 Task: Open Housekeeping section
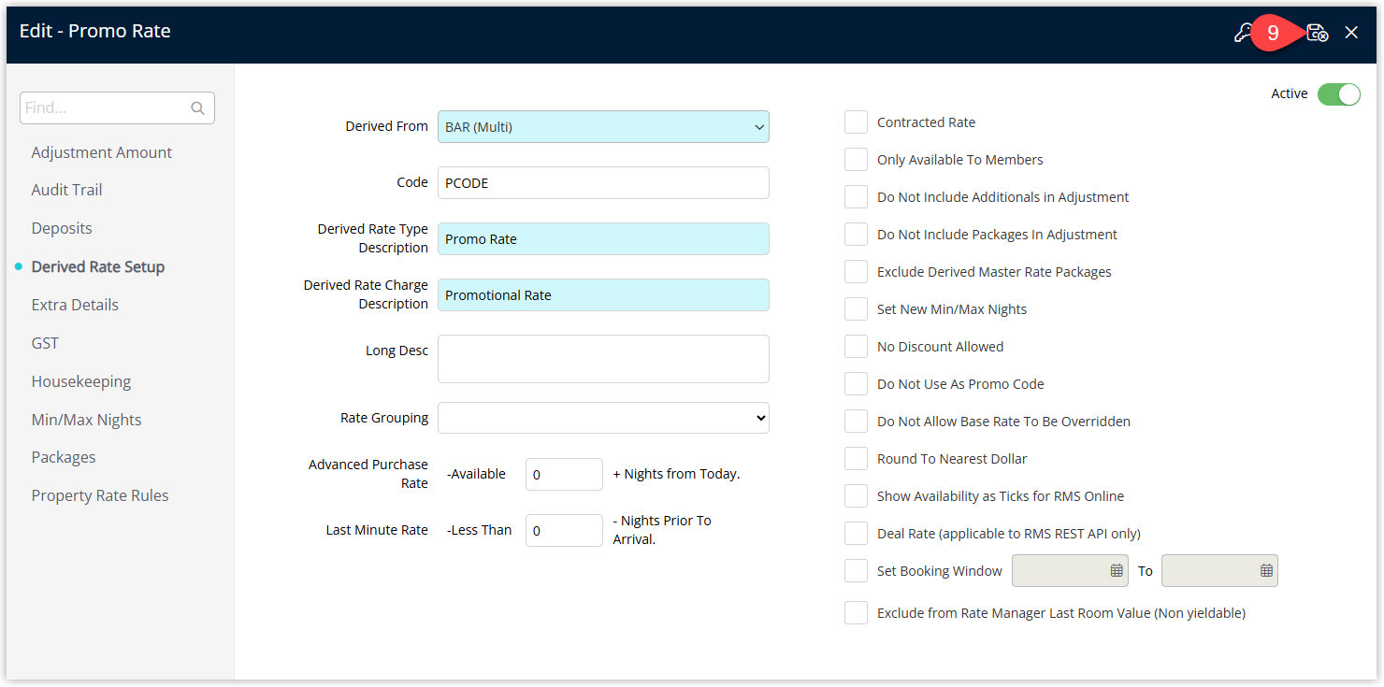tap(81, 381)
